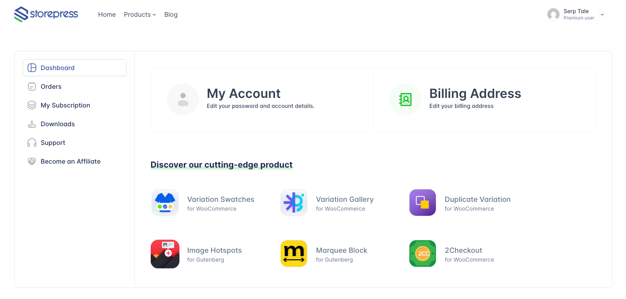Open the user account dropdown chevron
Screen dimensions: 626x299
pyautogui.click(x=602, y=14)
